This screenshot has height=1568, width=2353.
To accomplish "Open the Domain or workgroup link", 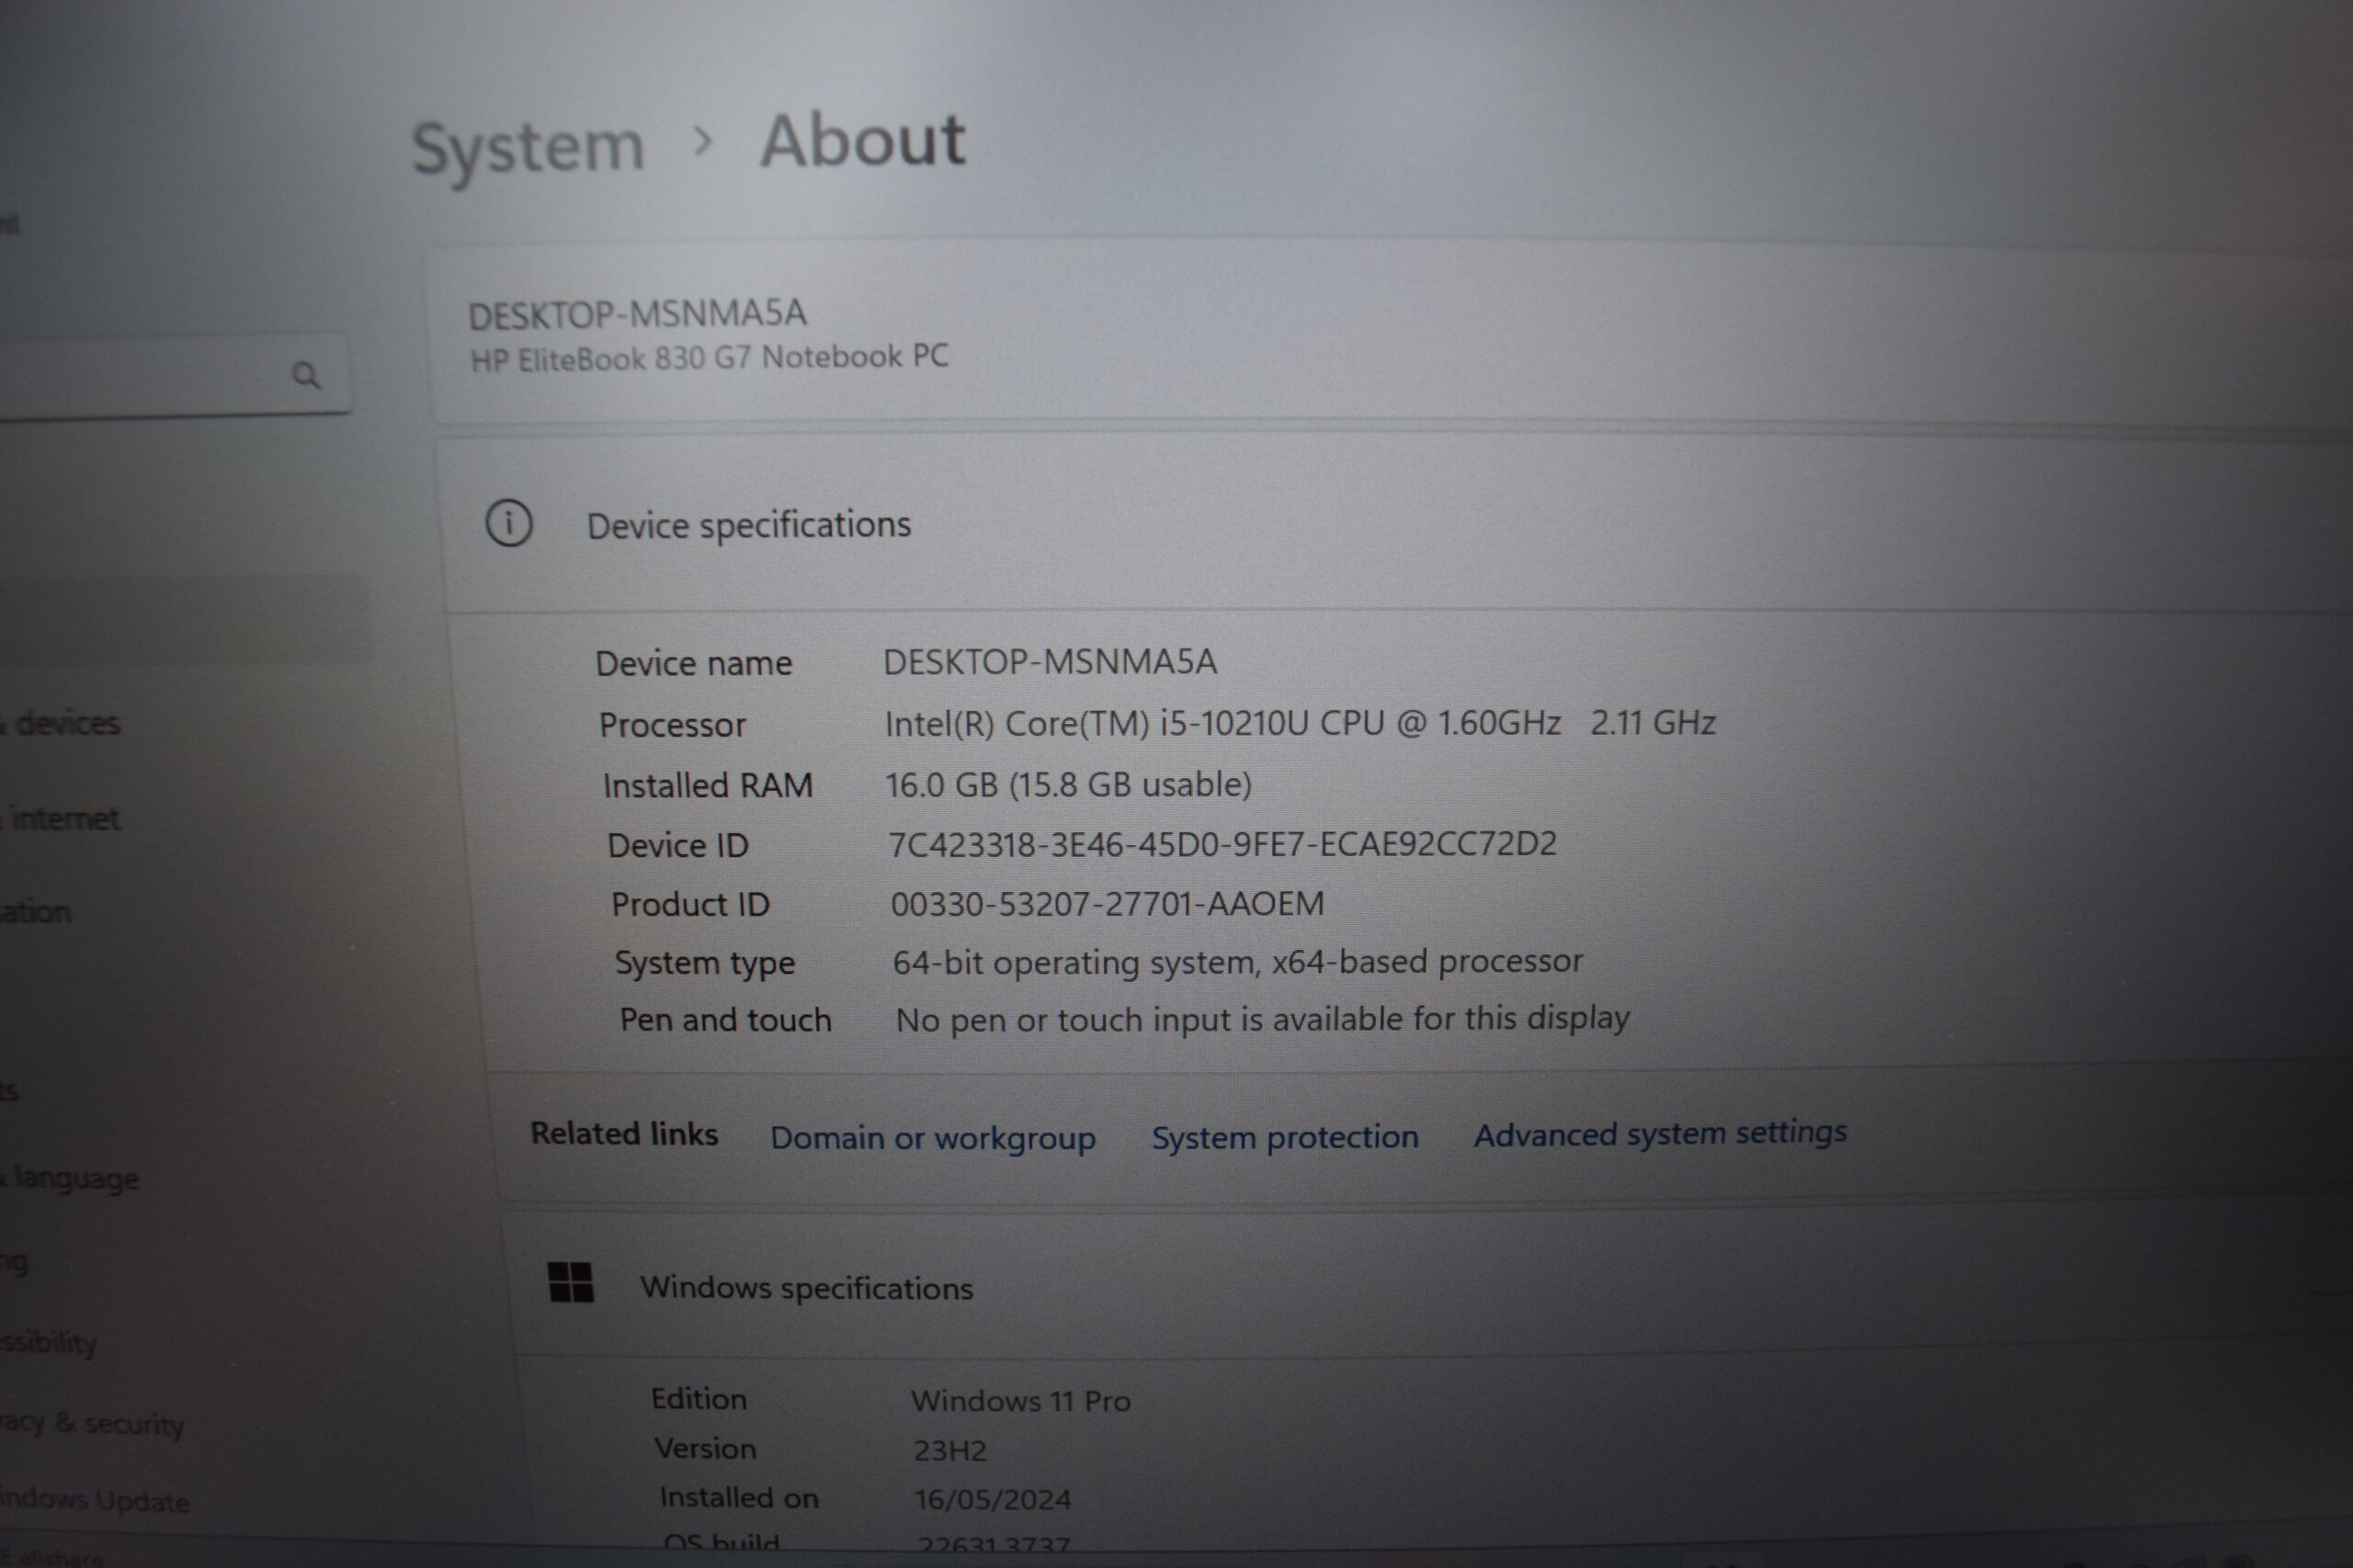I will click(x=932, y=1138).
